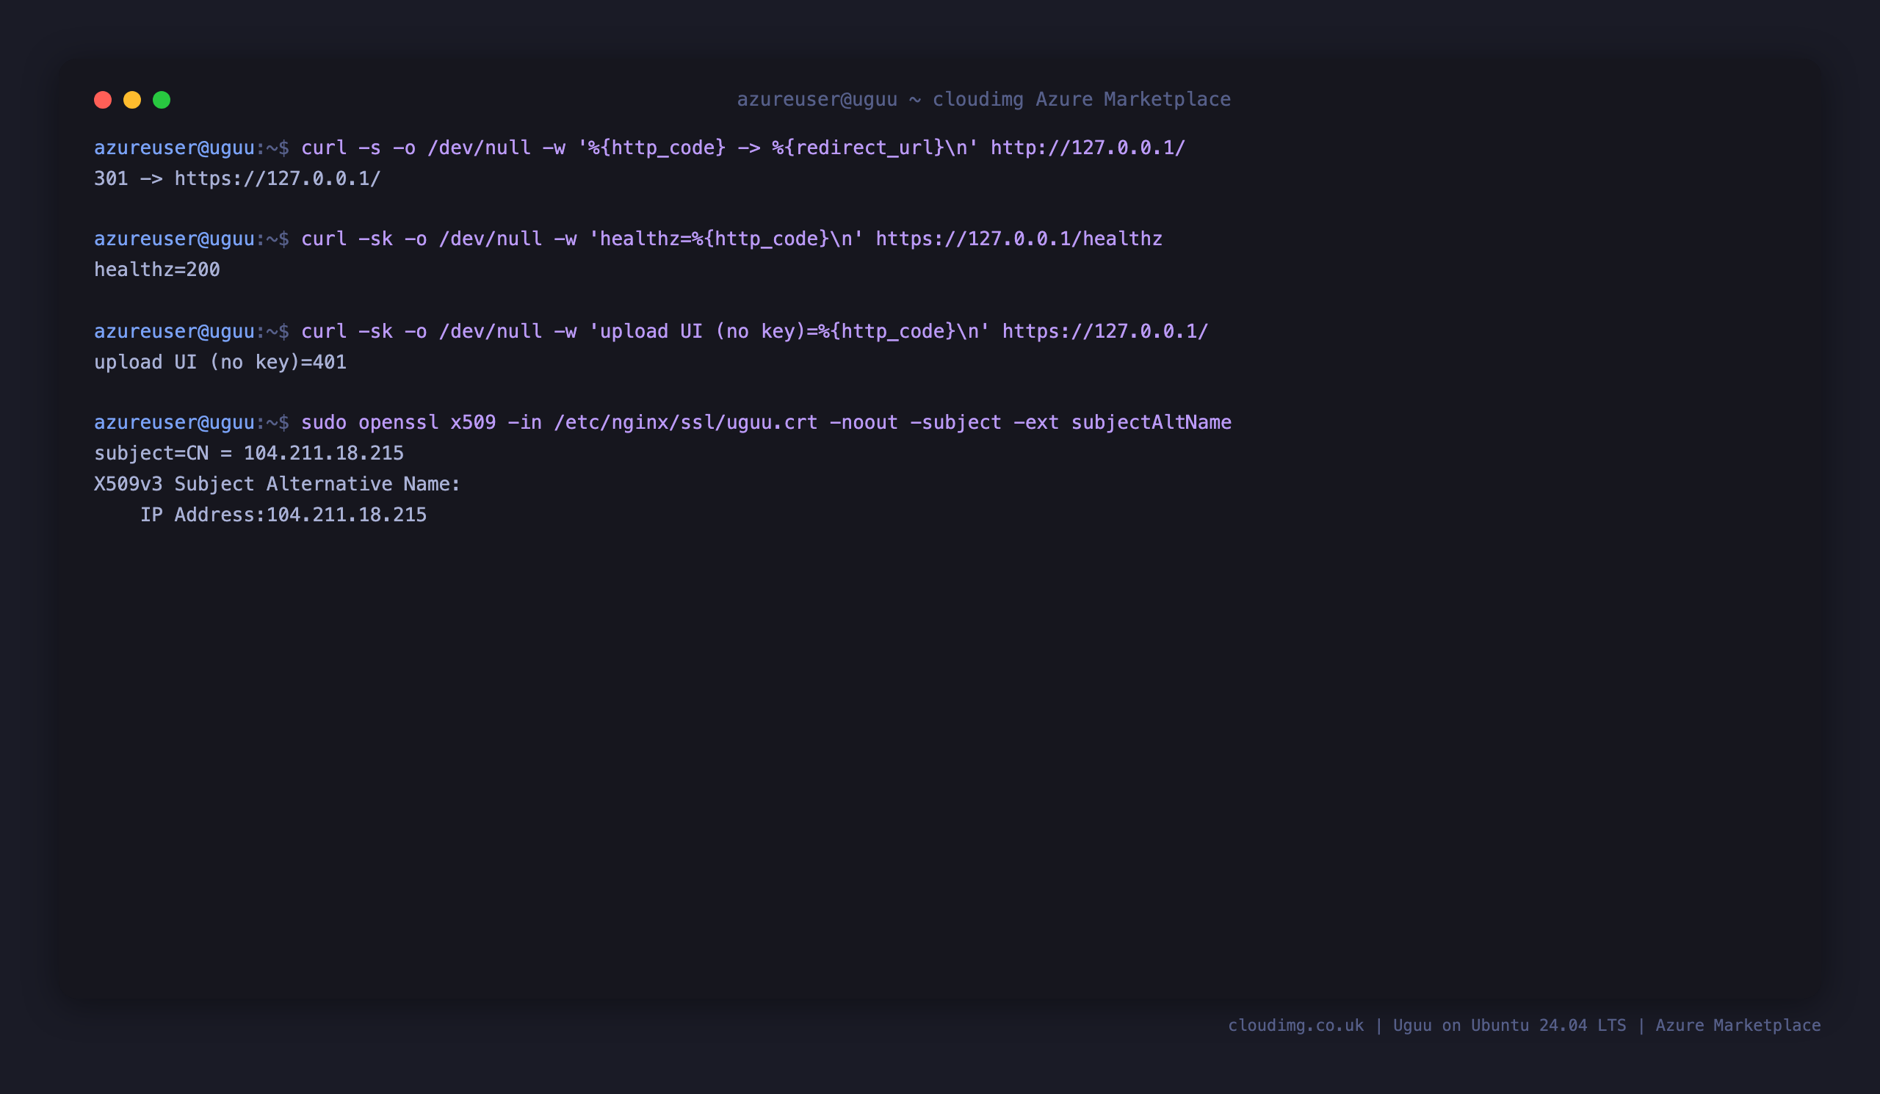
Task: Click the line 'IP Address:104.211.18.215'
Action: pos(283,515)
